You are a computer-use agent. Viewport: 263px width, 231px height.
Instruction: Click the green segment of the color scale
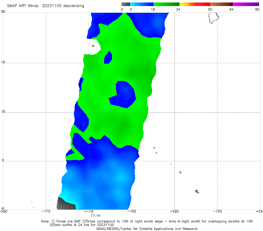coord(166,4)
